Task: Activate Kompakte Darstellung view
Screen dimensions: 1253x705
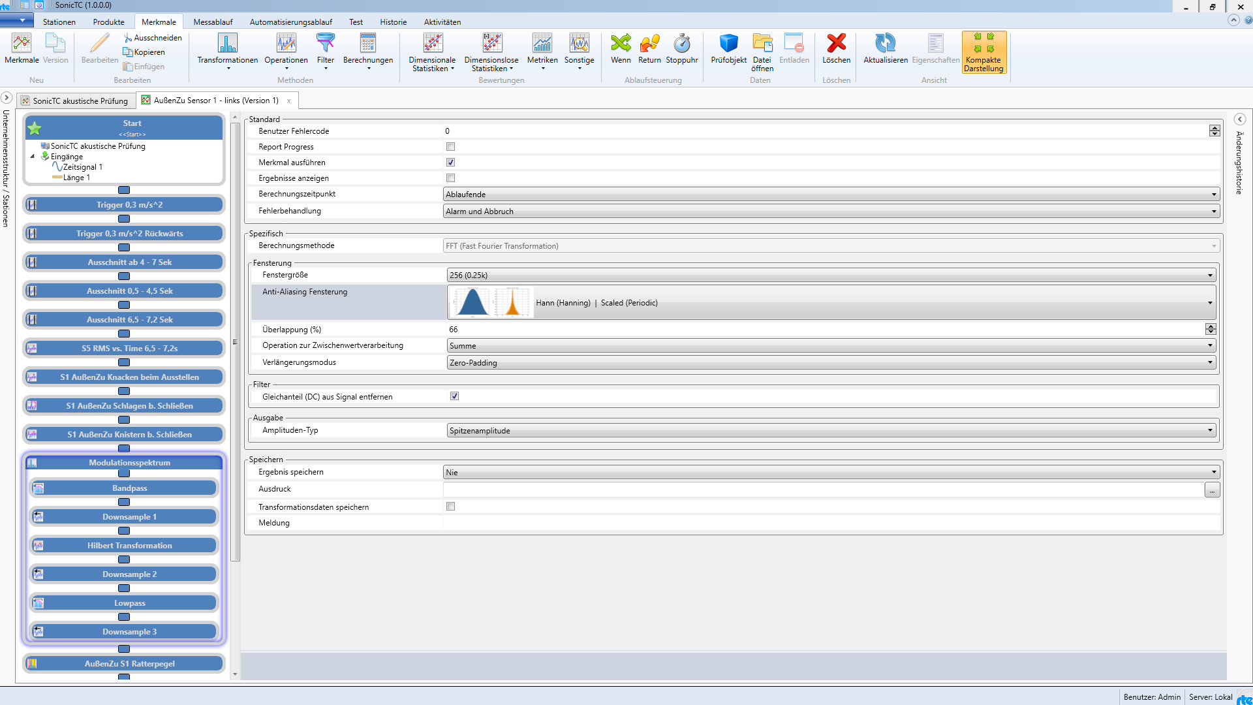Action: click(983, 52)
